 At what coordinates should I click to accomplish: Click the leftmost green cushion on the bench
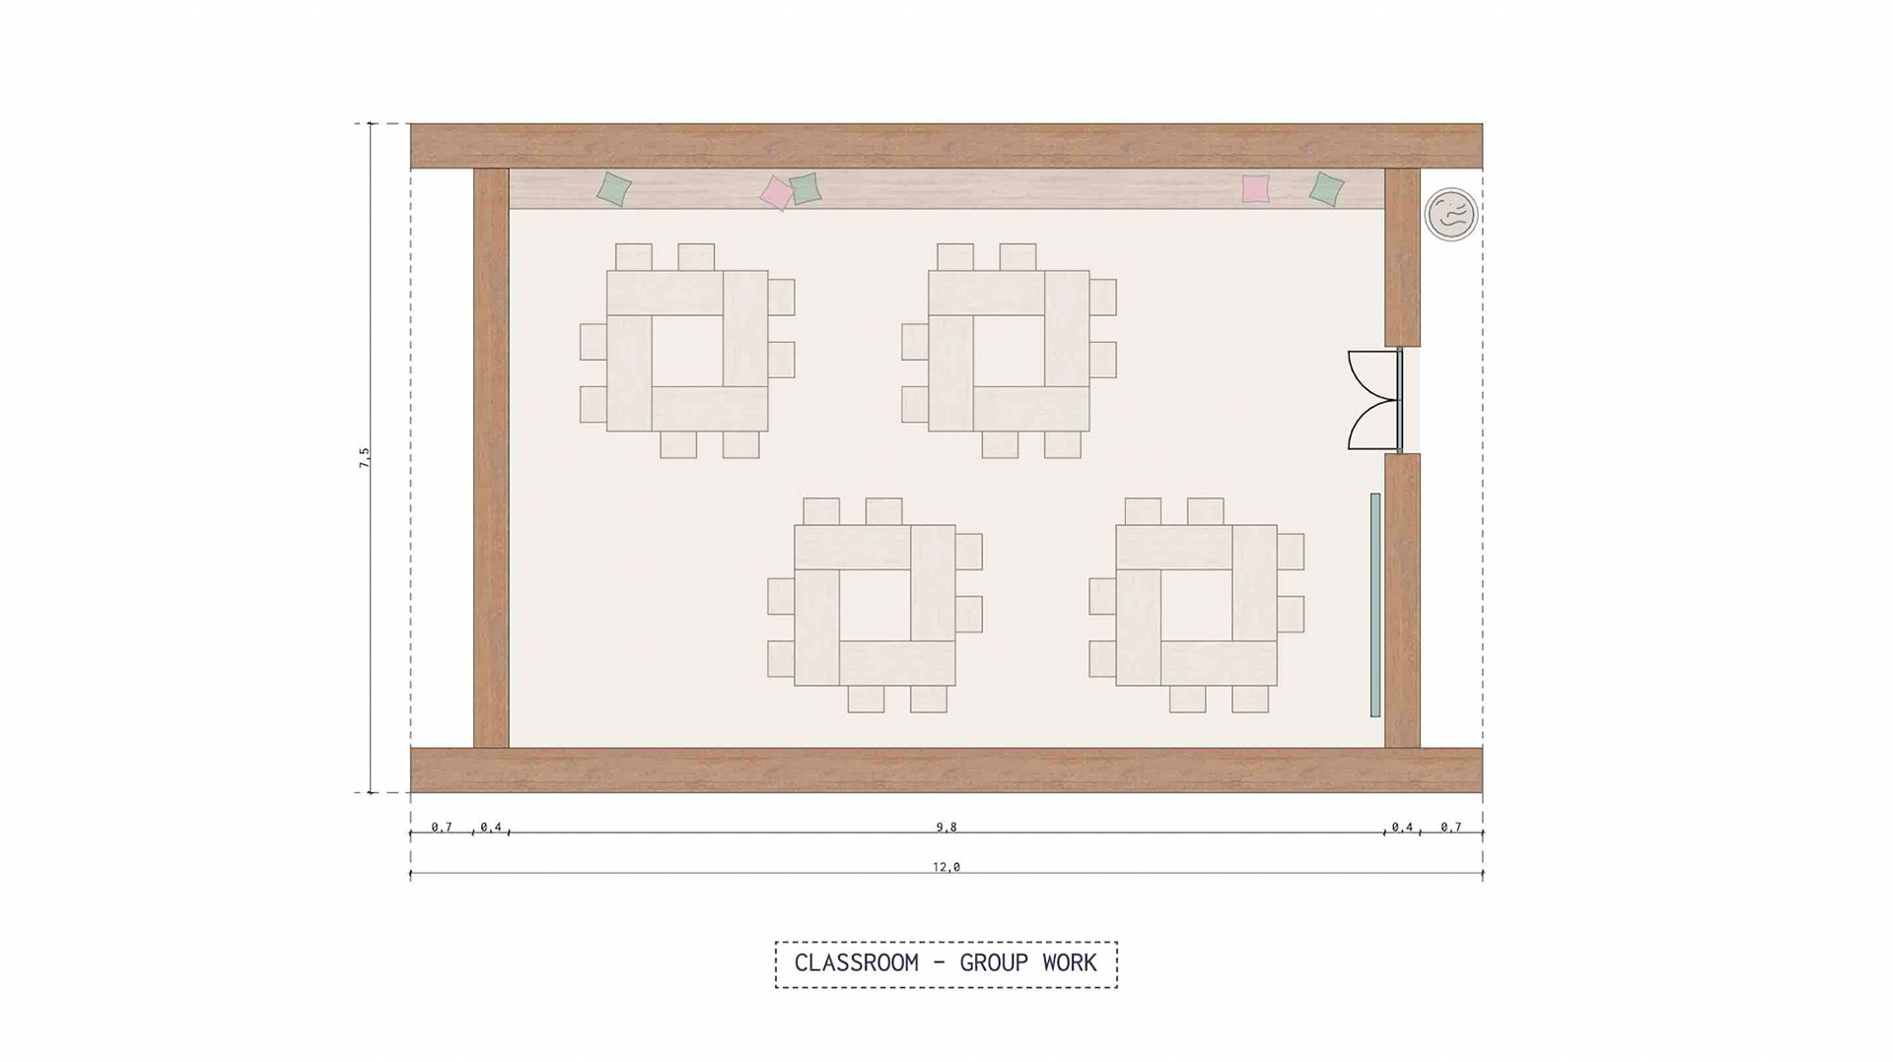pyautogui.click(x=614, y=189)
